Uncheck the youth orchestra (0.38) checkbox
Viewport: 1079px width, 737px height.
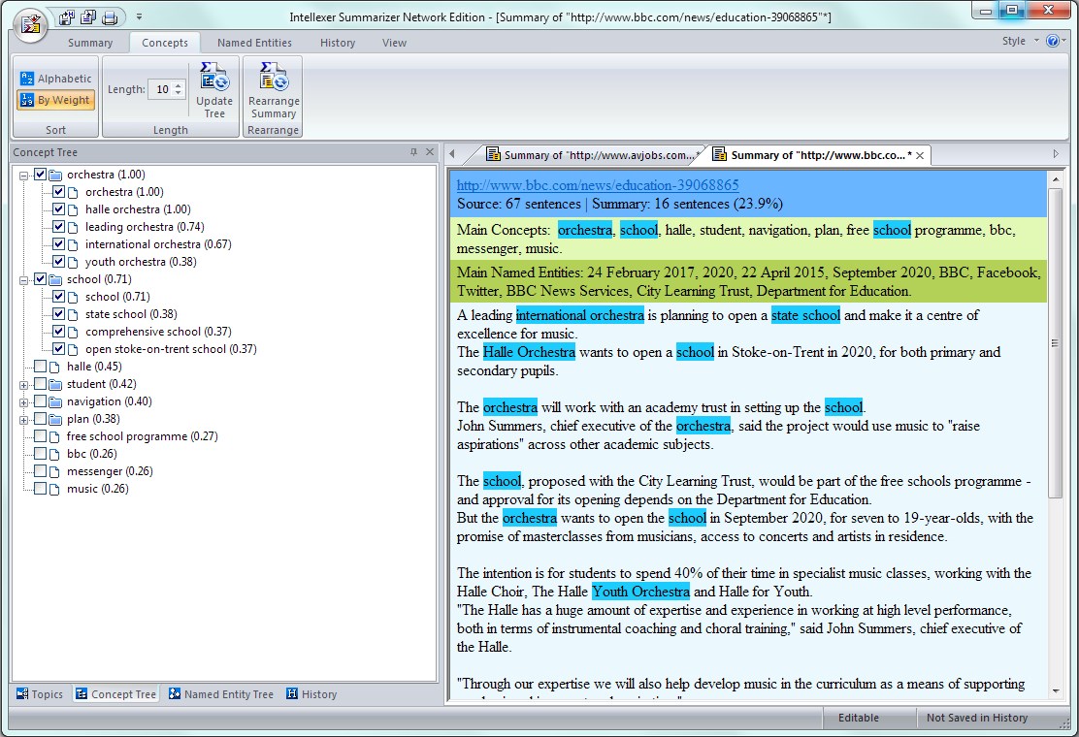point(58,261)
